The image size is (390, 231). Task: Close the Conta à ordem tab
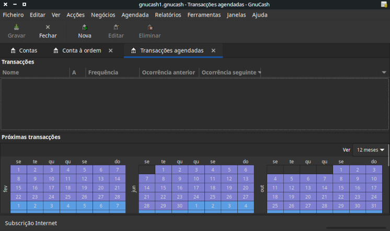point(110,51)
